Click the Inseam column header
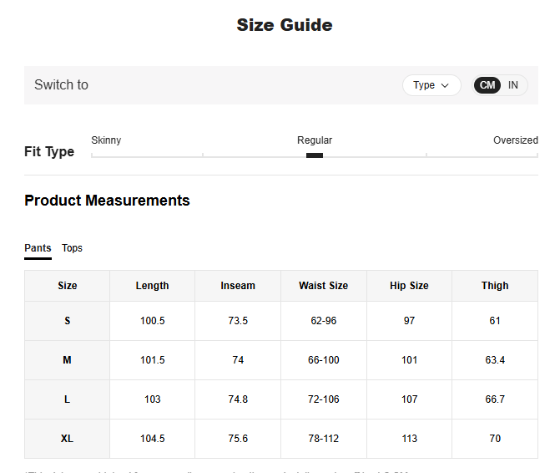 pyautogui.click(x=238, y=286)
